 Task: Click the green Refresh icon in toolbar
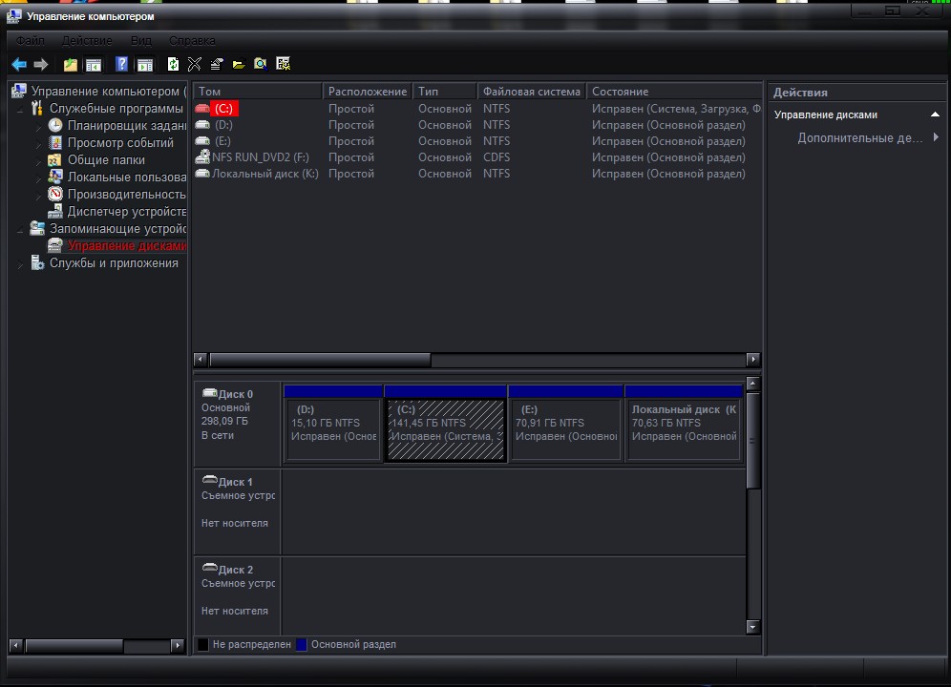173,64
